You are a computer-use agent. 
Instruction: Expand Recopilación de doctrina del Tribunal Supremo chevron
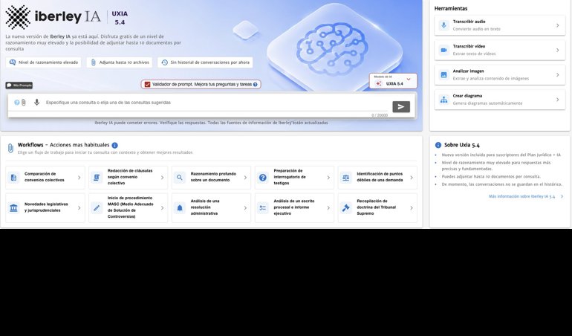(412, 208)
